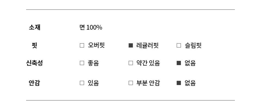Click the 오버핏 option text
This screenshot has height=111, width=261.
coord(96,46)
